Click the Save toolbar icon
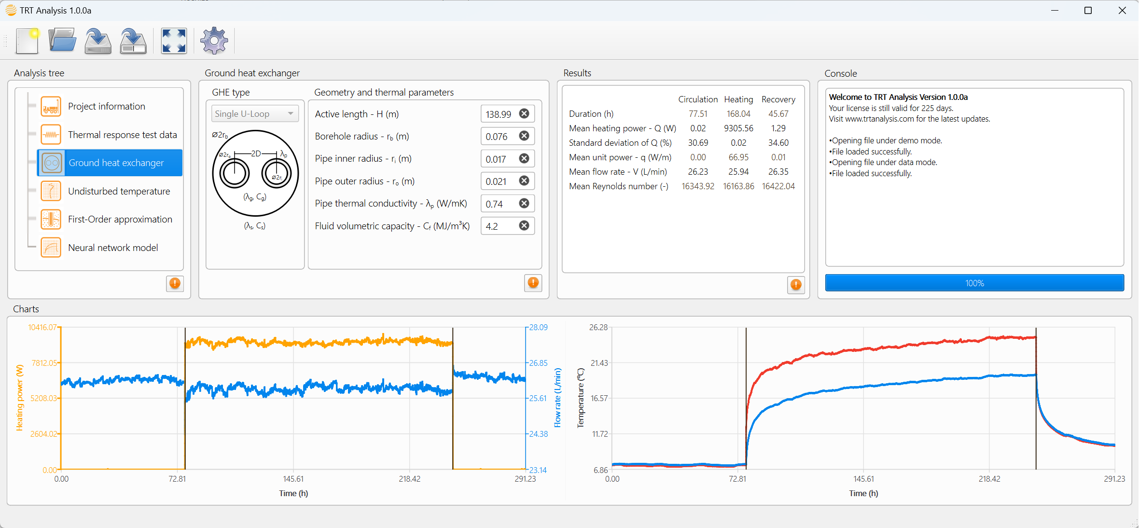Viewport: 1139px width, 528px height. (98, 41)
